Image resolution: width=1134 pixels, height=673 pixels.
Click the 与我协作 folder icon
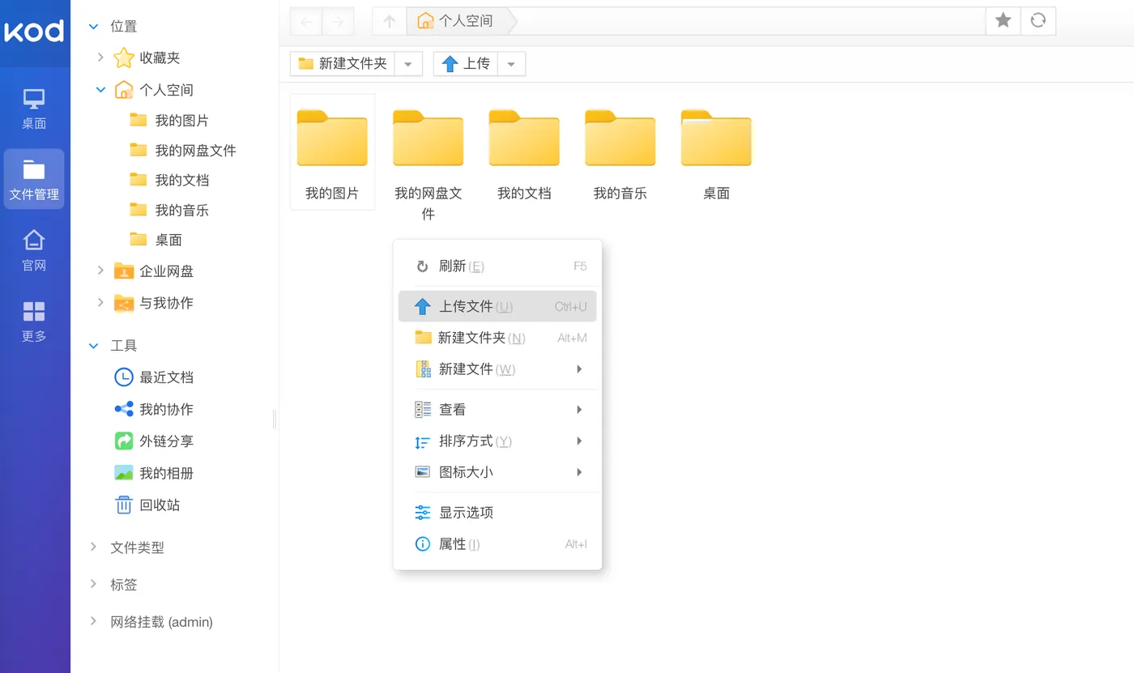(x=123, y=302)
